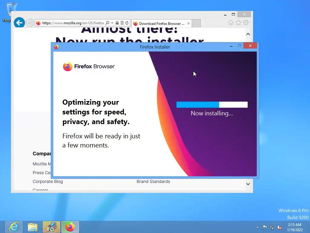Click the 'Optimizing your settings' heading
Screen dimensions: 310x233
(96, 112)
